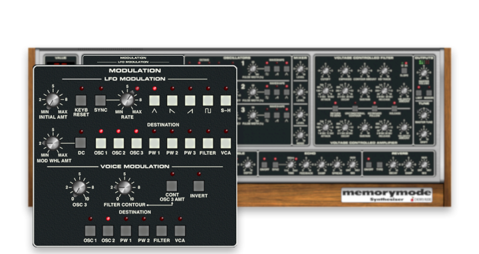
Task: Toggle LFO destination FILTER button
Action: click(208, 143)
